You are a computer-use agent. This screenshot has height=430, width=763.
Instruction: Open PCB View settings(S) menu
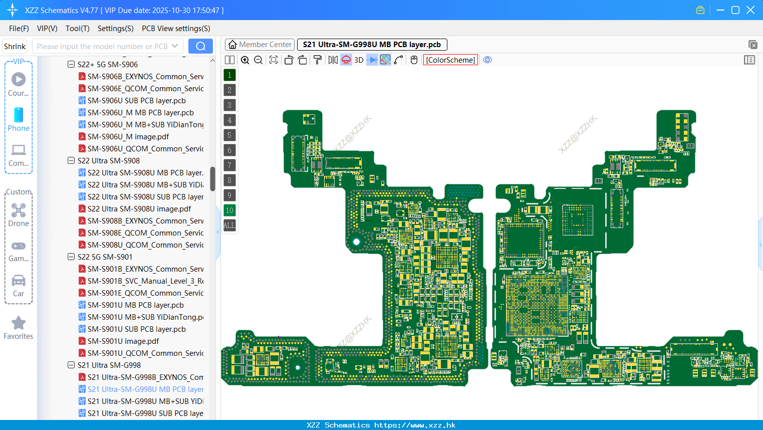pos(176,29)
